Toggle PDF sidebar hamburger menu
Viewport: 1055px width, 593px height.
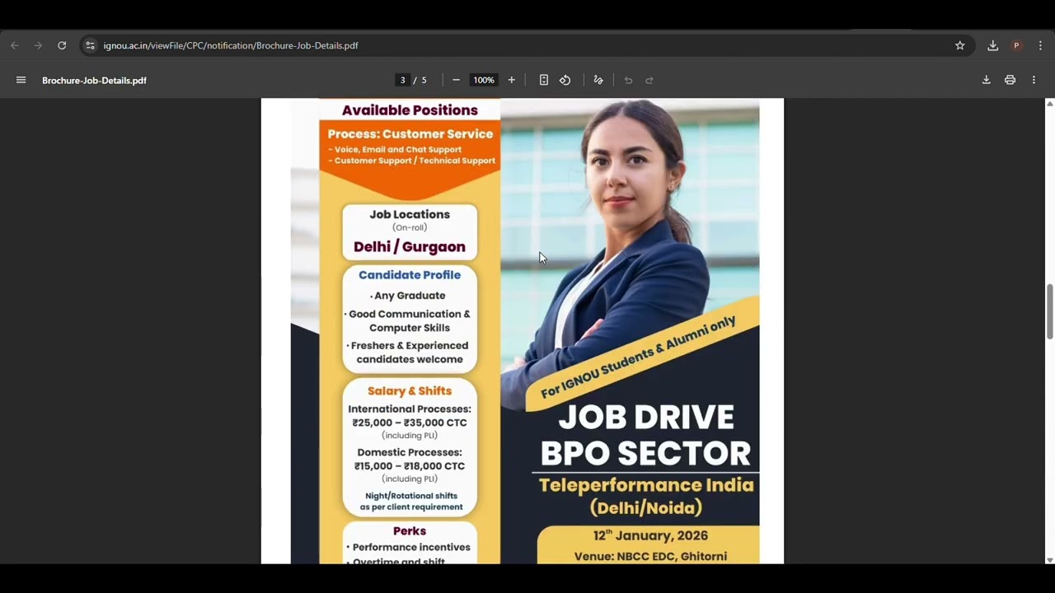(x=21, y=80)
